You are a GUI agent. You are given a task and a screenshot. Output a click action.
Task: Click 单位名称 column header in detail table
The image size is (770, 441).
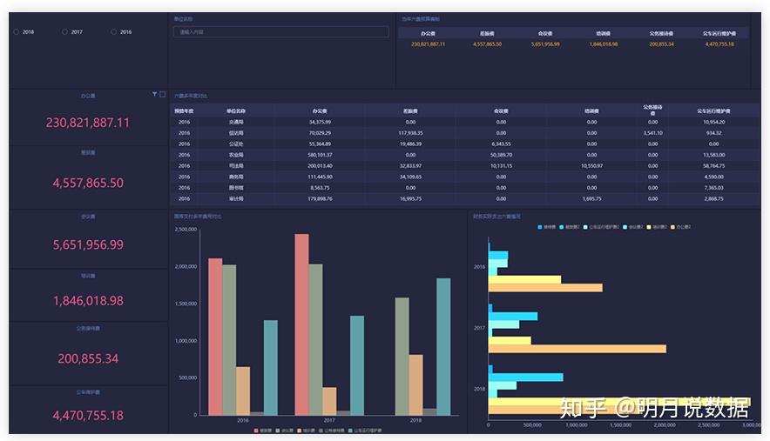236,111
